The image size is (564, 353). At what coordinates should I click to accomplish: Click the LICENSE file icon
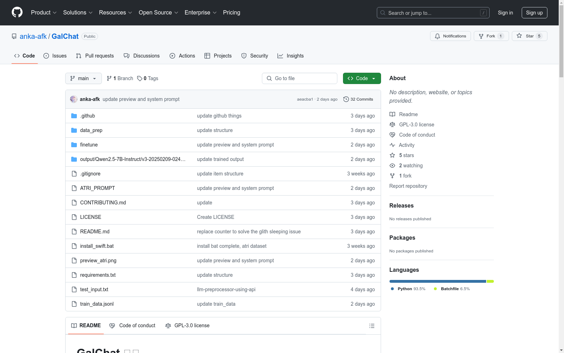click(74, 217)
